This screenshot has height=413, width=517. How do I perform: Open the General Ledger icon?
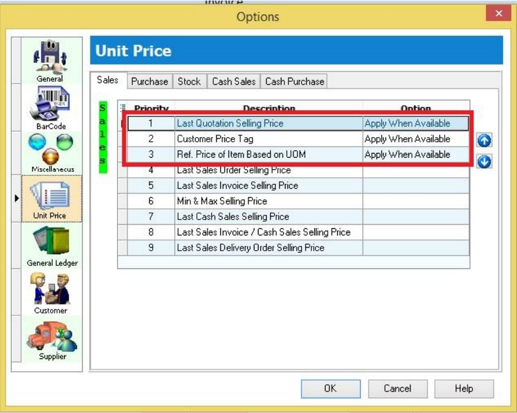pyautogui.click(x=51, y=244)
